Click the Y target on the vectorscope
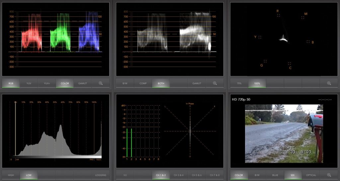Image resolution: width=340 pixels, height=181 pixels. tap(260, 37)
